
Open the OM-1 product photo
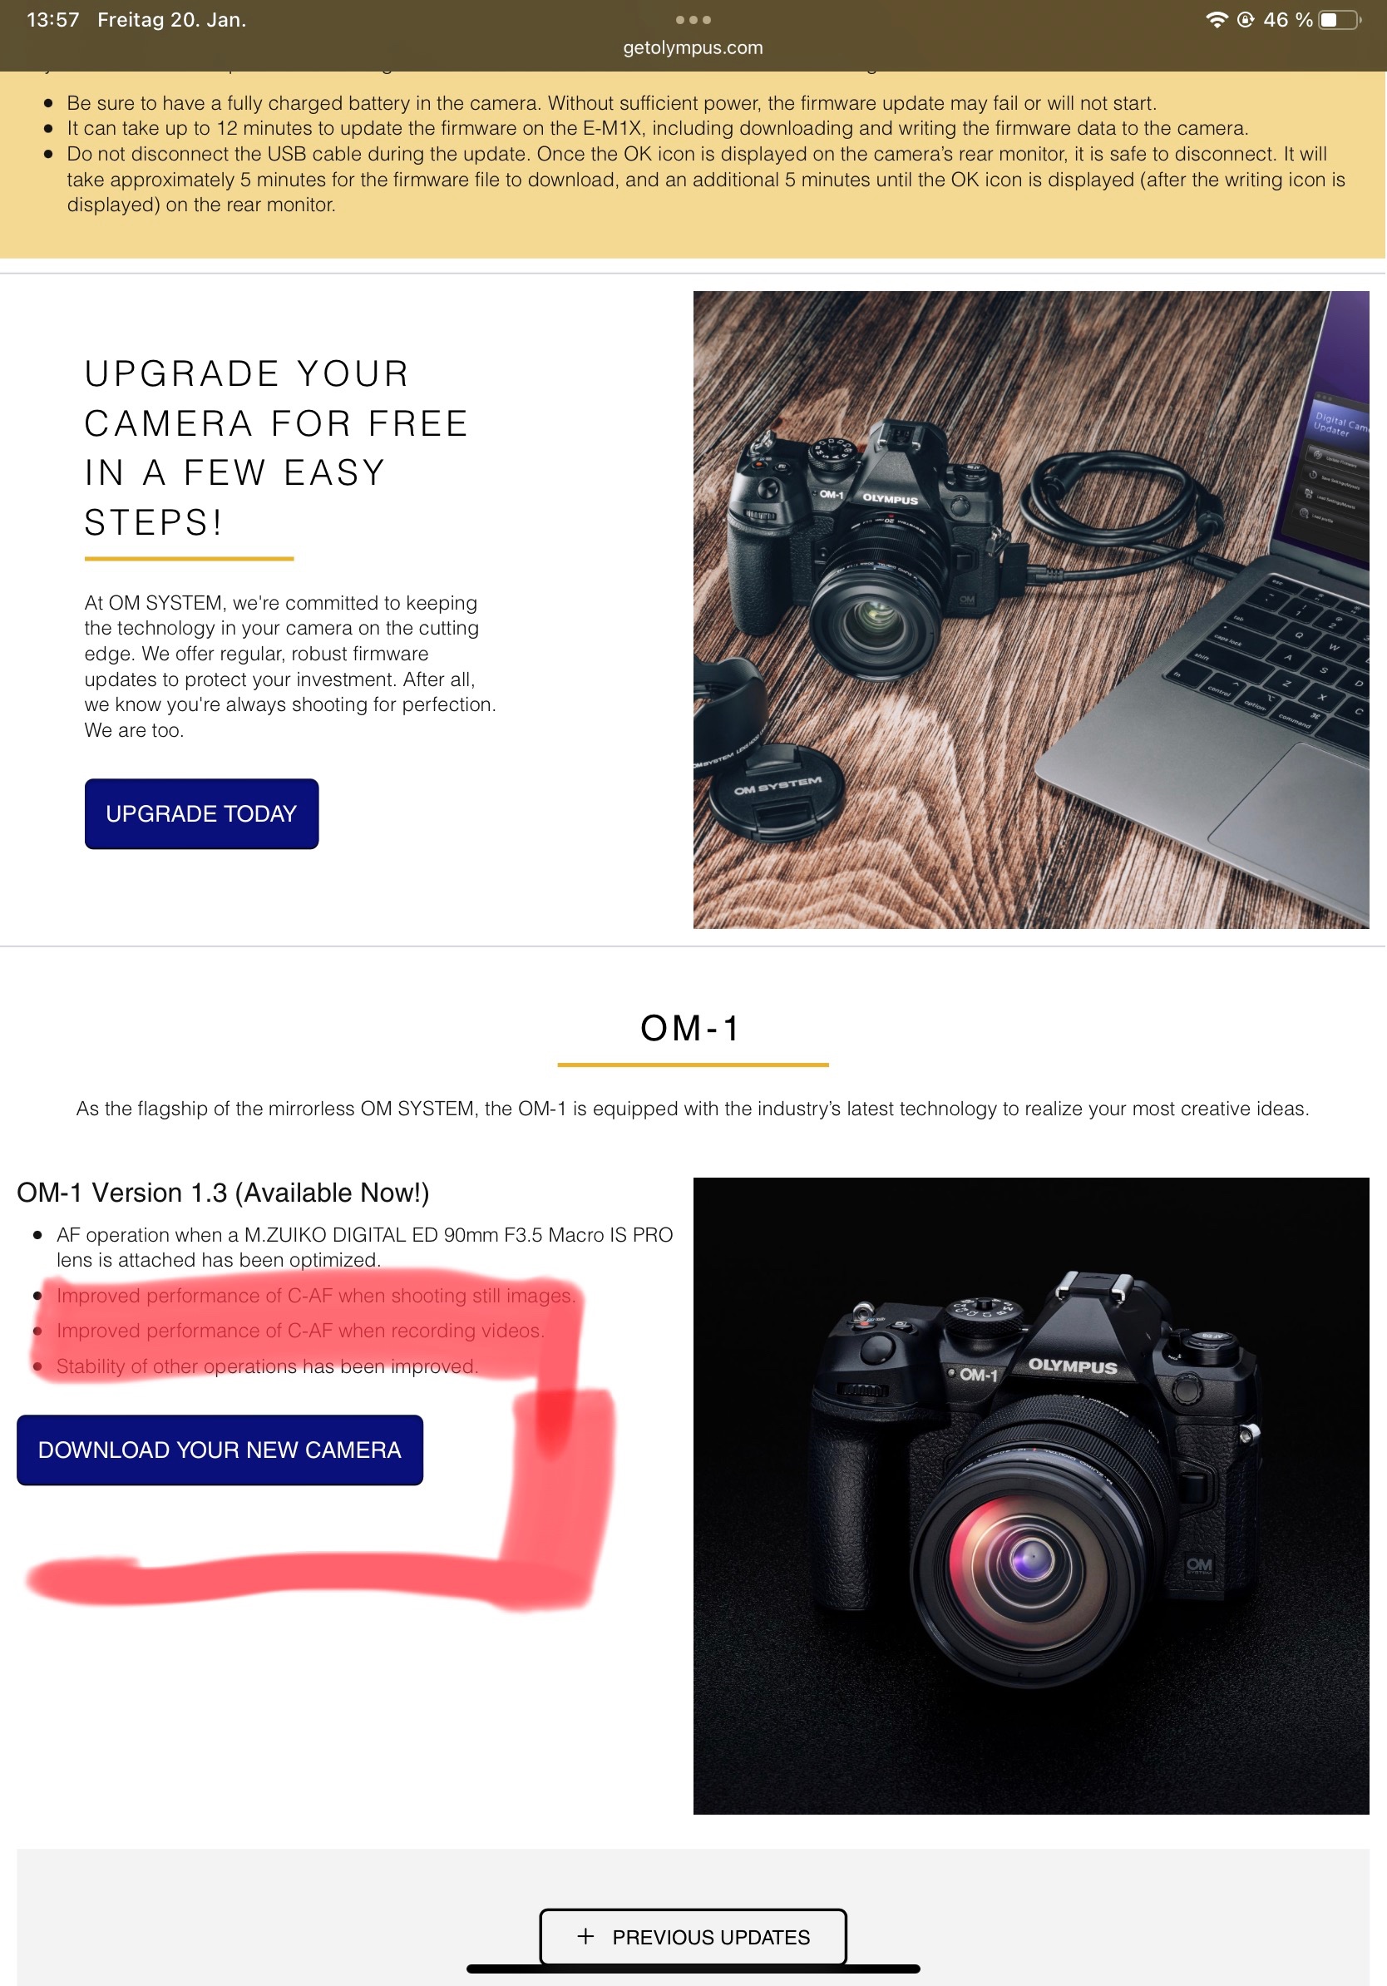click(x=1031, y=1495)
